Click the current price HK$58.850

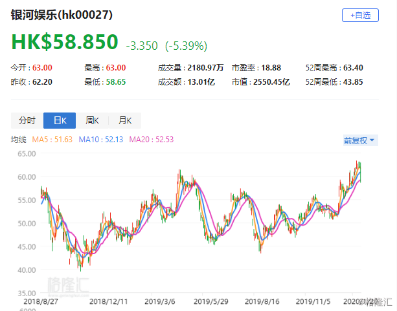(65, 42)
